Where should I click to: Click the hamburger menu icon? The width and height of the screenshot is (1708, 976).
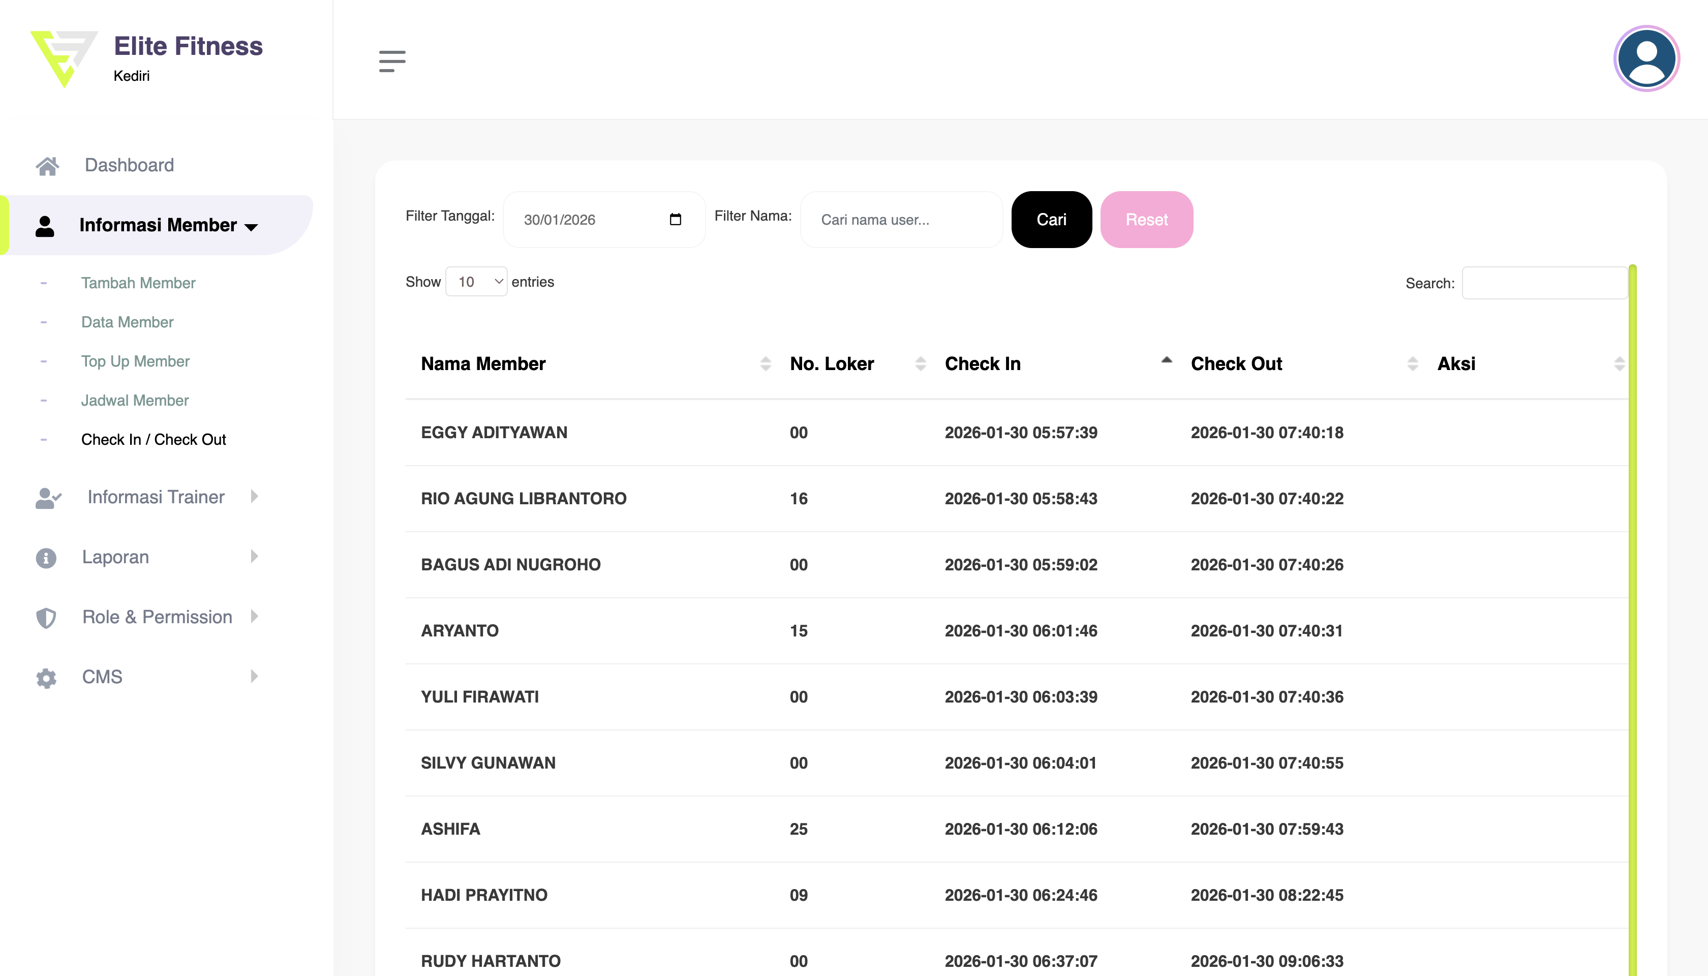pos(392,60)
